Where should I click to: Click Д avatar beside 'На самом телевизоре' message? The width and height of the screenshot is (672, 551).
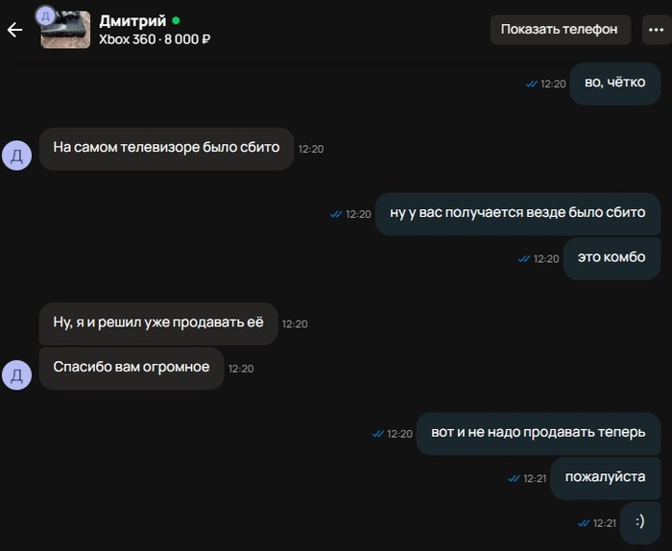[16, 156]
